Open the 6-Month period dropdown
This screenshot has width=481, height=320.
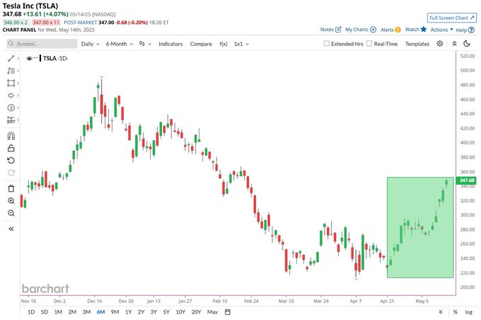(x=120, y=44)
